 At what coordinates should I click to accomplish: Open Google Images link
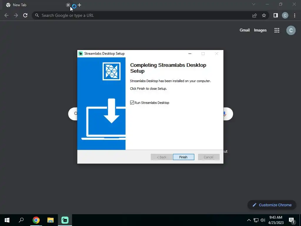click(260, 30)
